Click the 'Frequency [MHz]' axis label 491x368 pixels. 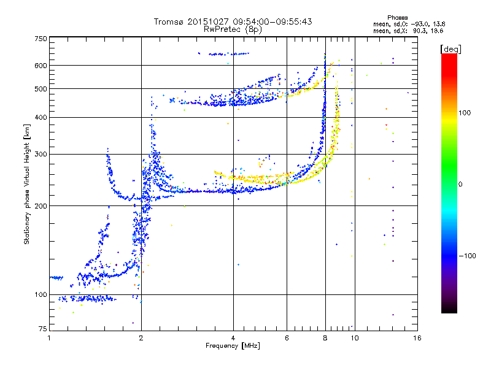pyautogui.click(x=233, y=346)
